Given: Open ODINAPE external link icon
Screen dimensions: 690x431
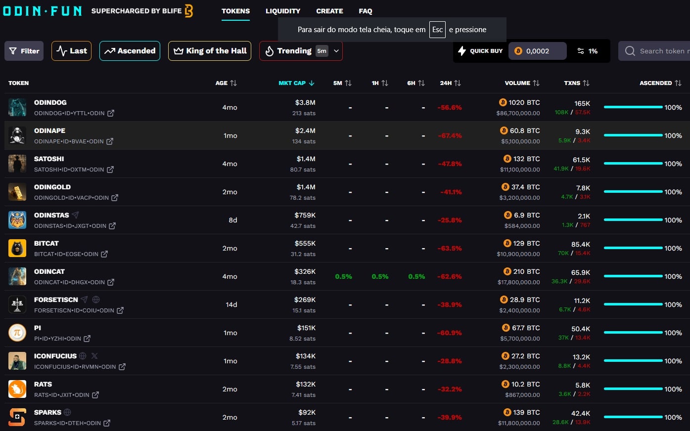Looking at the screenshot, I should click(110, 141).
